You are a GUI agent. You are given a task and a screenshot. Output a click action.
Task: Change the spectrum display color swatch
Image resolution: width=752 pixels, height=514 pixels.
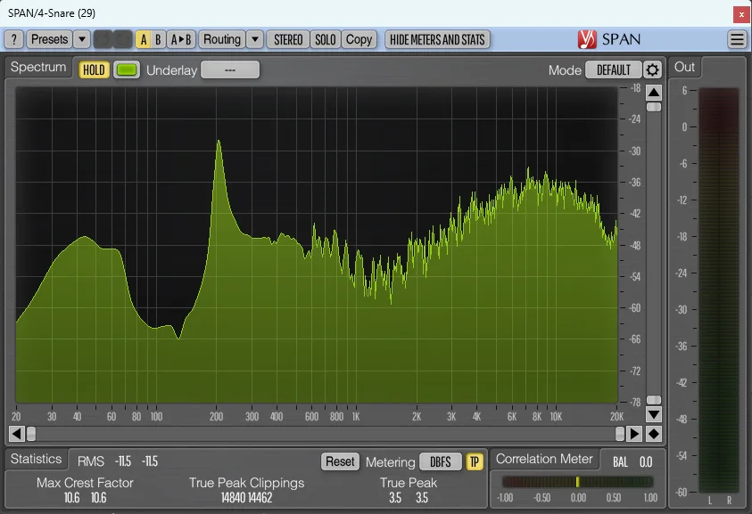tap(126, 69)
